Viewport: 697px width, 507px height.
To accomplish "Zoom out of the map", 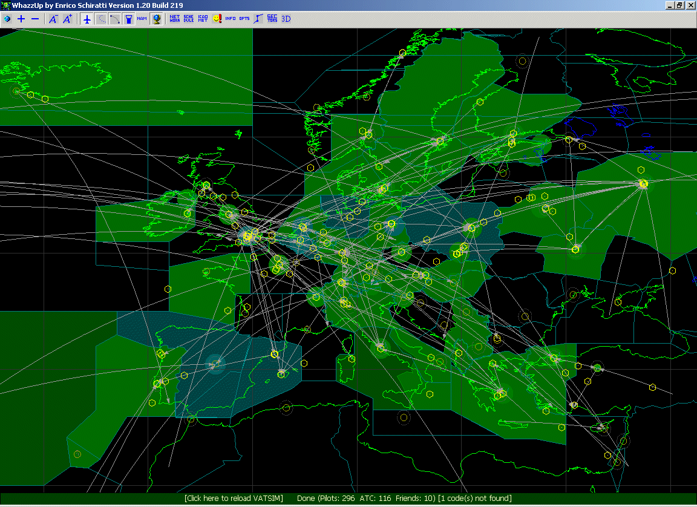I will point(34,19).
